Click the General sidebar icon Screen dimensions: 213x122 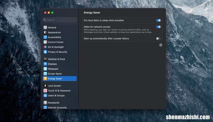pyautogui.click(x=45, y=28)
